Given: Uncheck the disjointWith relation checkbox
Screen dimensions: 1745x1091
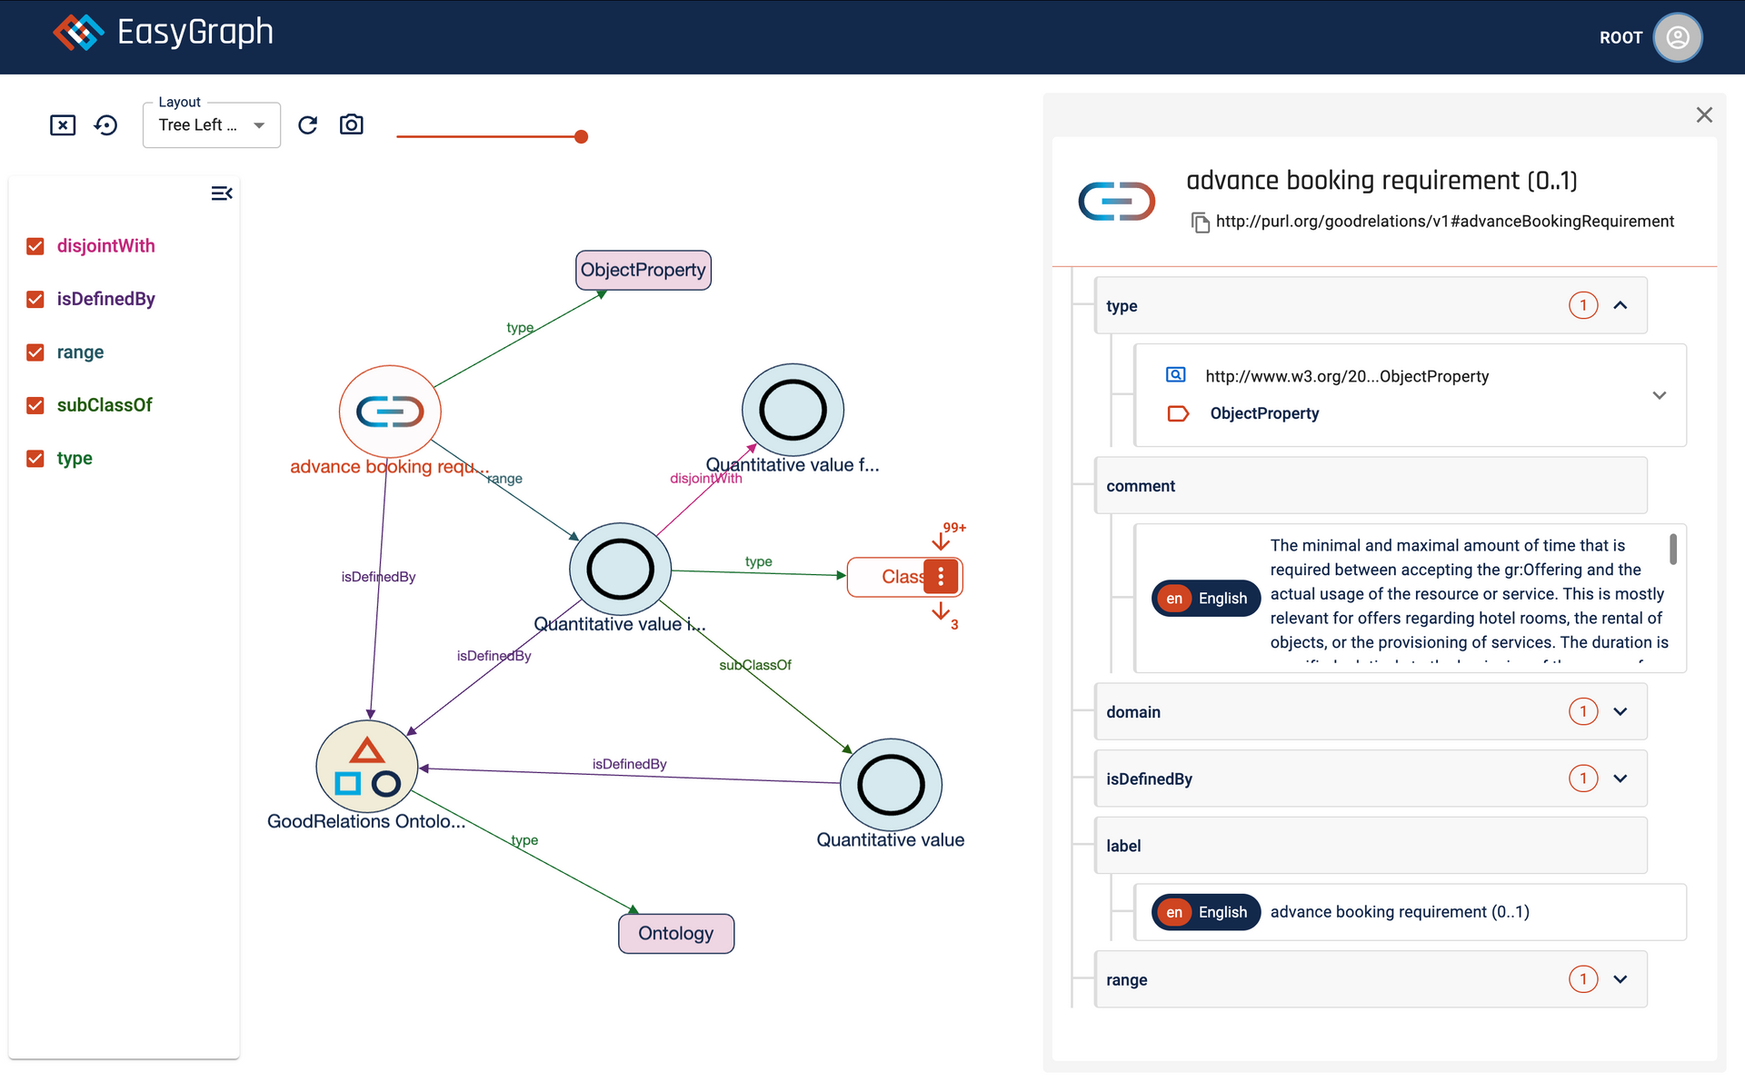Looking at the screenshot, I should [35, 246].
